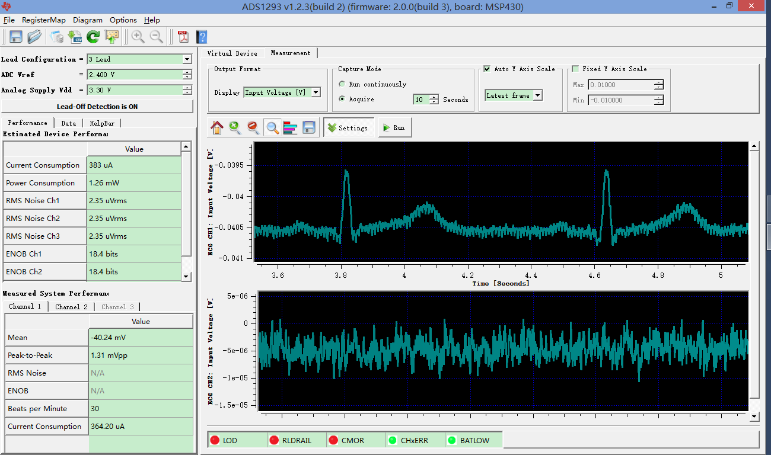The image size is (771, 455).
Task: Click the Lead-Off Detection is ON button
Action: (x=97, y=107)
